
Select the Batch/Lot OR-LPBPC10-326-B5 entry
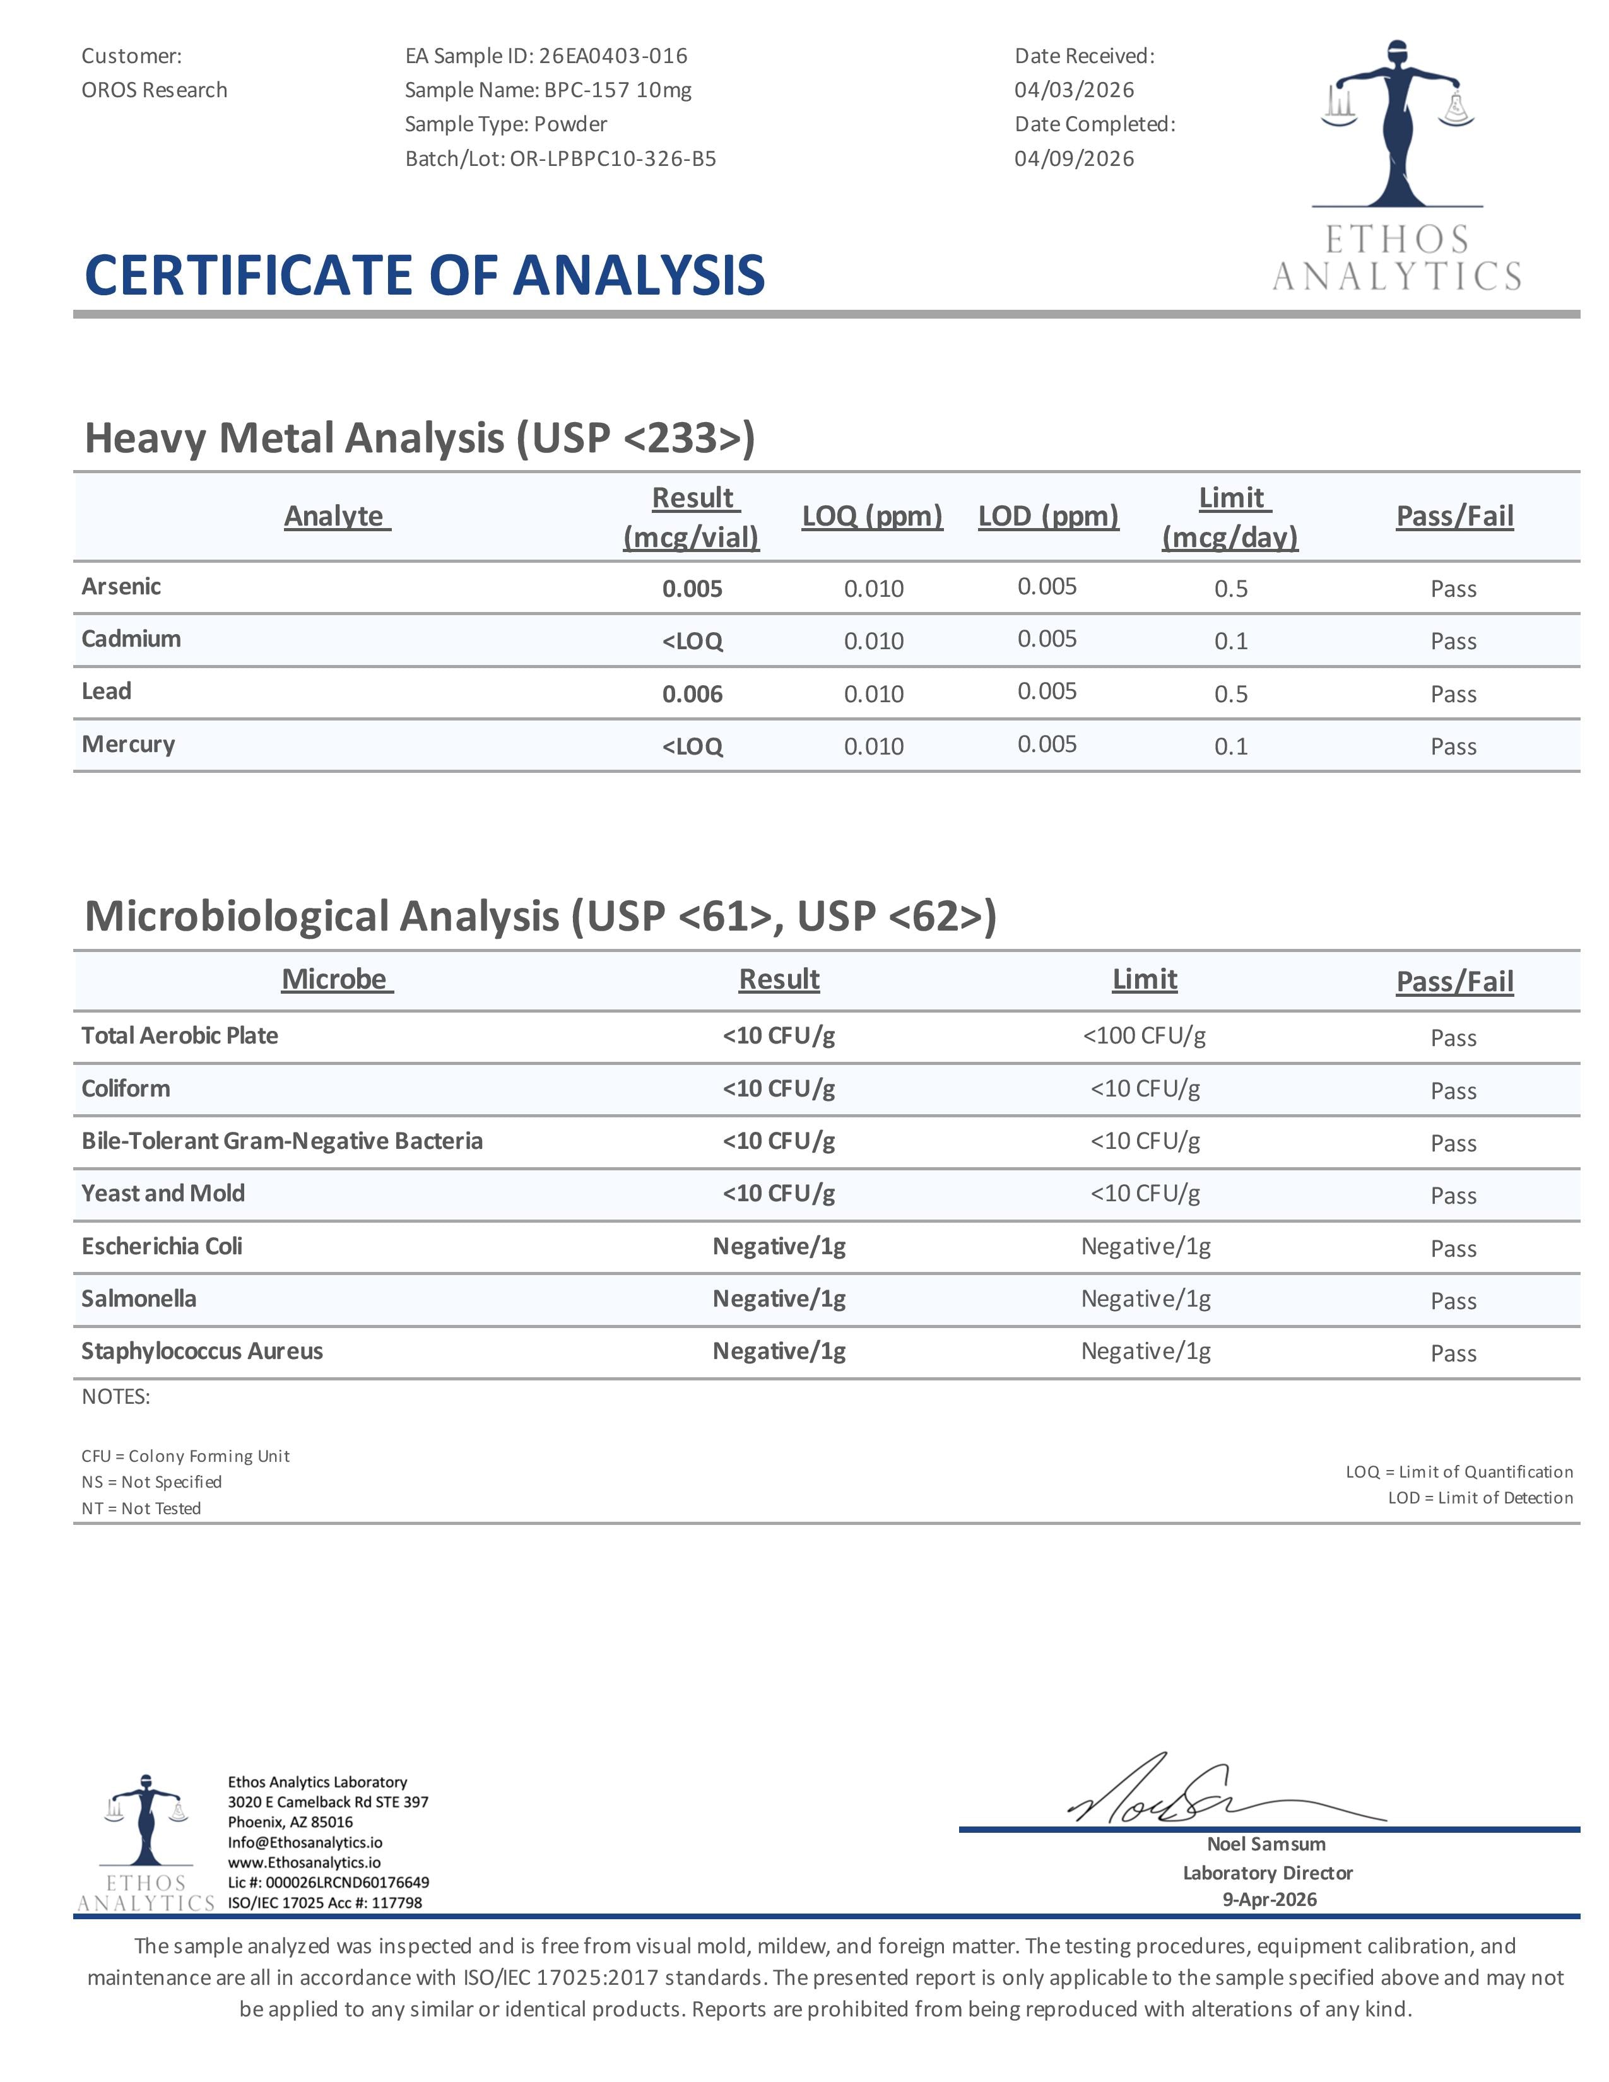(x=560, y=158)
